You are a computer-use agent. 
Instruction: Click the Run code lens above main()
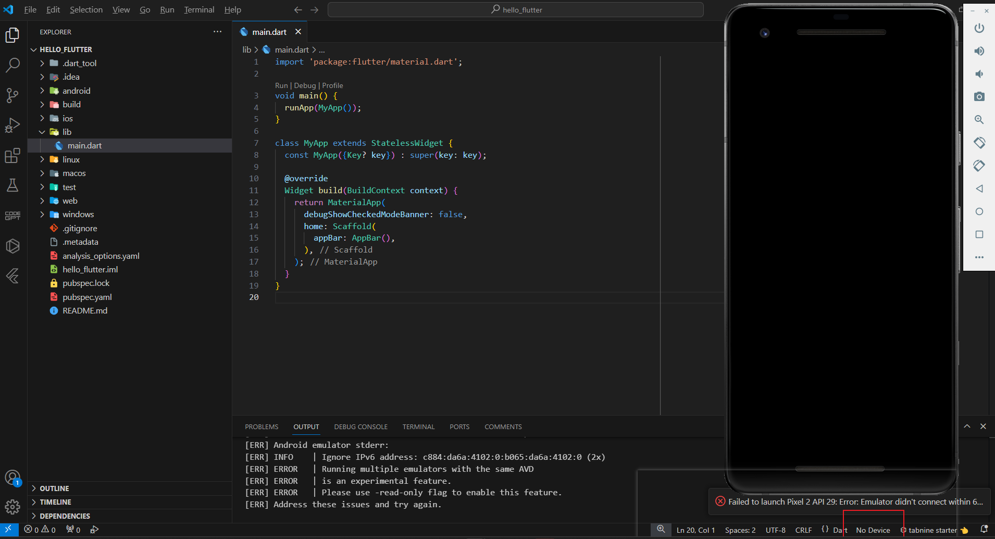[x=281, y=85]
